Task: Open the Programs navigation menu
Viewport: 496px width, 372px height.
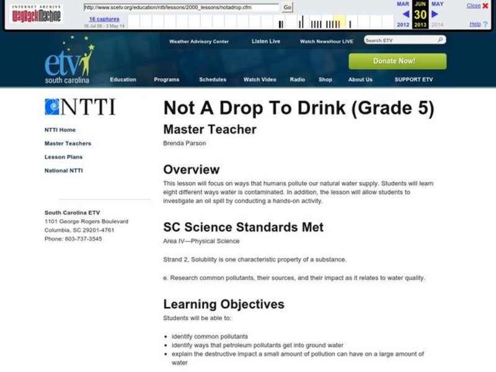Action: click(x=166, y=79)
